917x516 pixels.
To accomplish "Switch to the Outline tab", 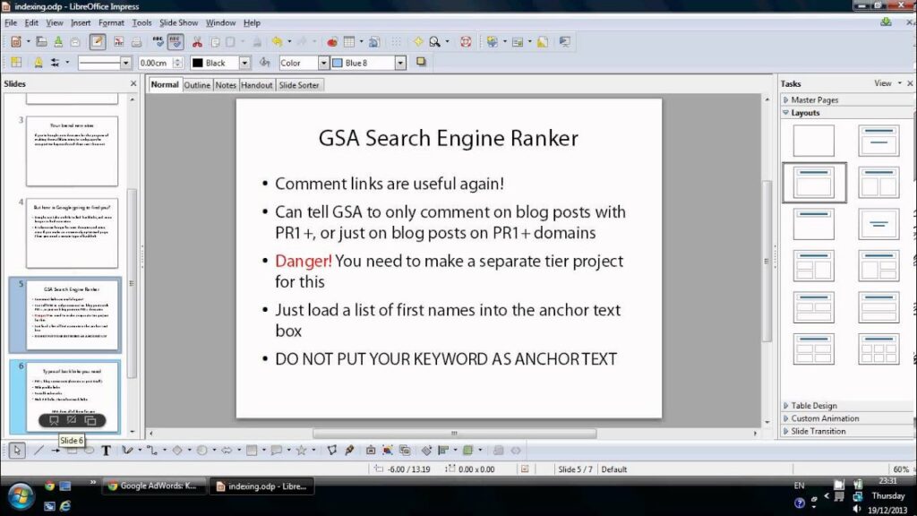I will pyautogui.click(x=197, y=85).
